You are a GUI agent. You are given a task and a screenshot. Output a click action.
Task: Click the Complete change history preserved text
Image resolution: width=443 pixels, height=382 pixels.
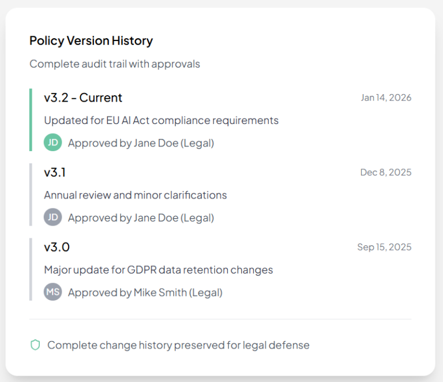(178, 345)
